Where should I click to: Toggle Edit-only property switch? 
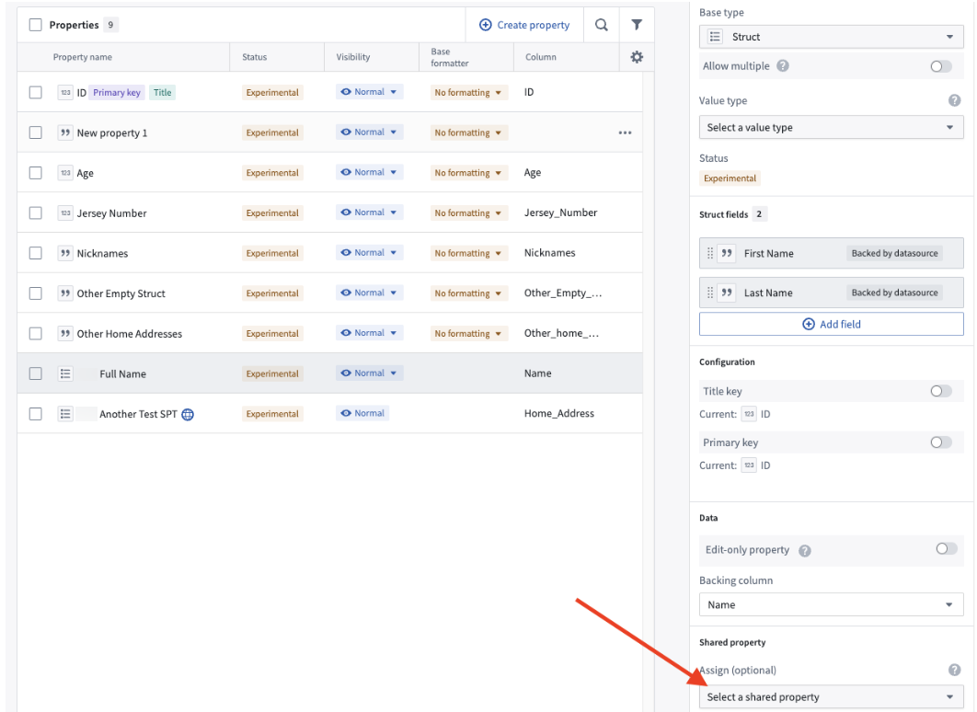(946, 549)
